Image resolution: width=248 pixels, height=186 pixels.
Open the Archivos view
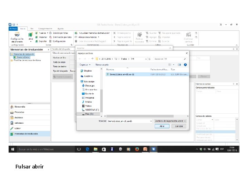30,117
